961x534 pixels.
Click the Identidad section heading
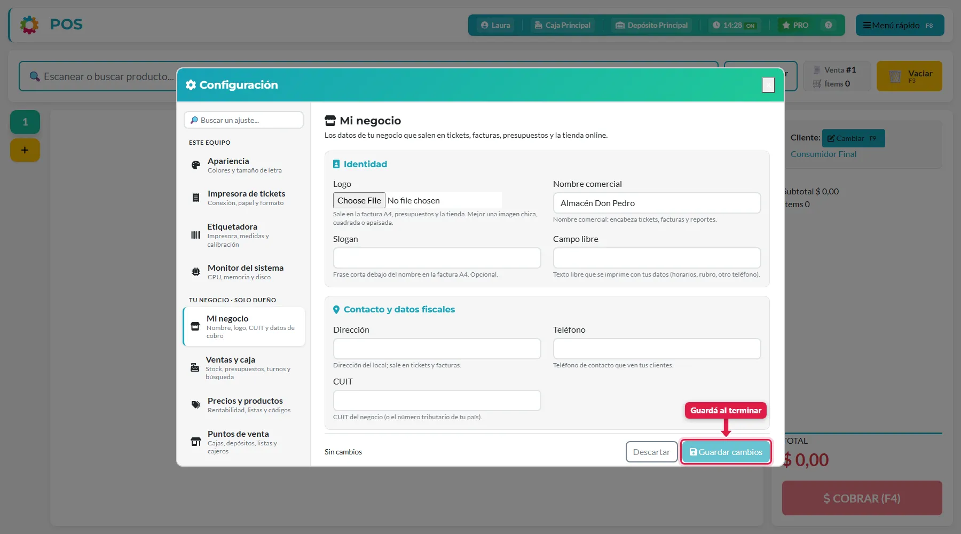pos(360,164)
